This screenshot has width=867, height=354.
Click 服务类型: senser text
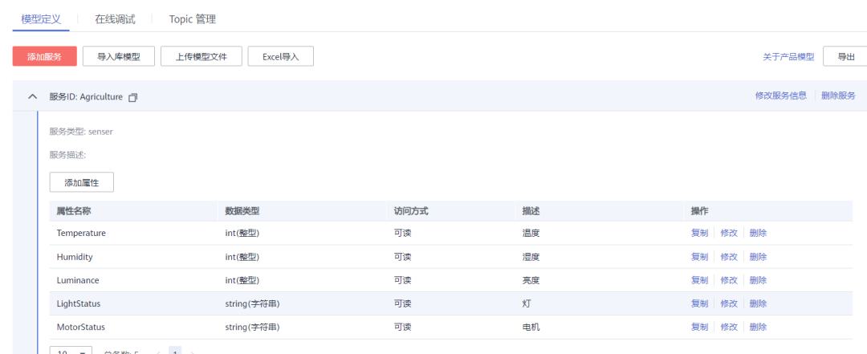coord(81,132)
